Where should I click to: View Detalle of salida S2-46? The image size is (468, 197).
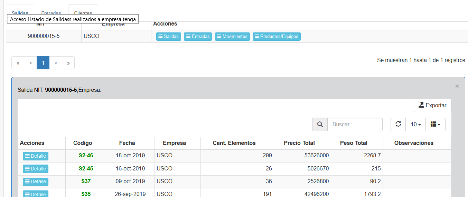[36, 156]
